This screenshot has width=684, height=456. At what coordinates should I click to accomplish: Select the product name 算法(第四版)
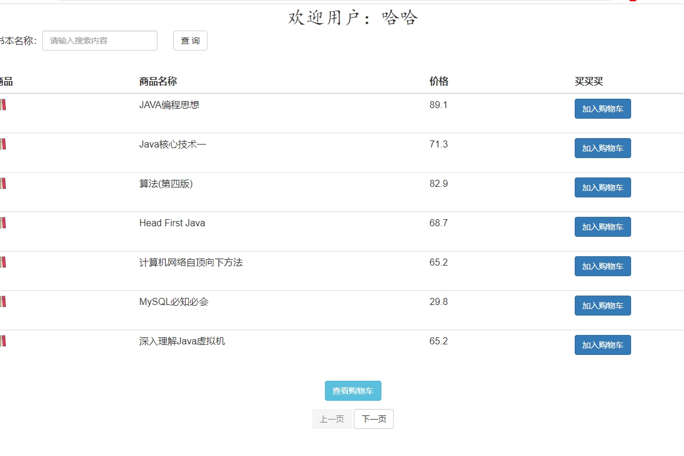tap(166, 184)
